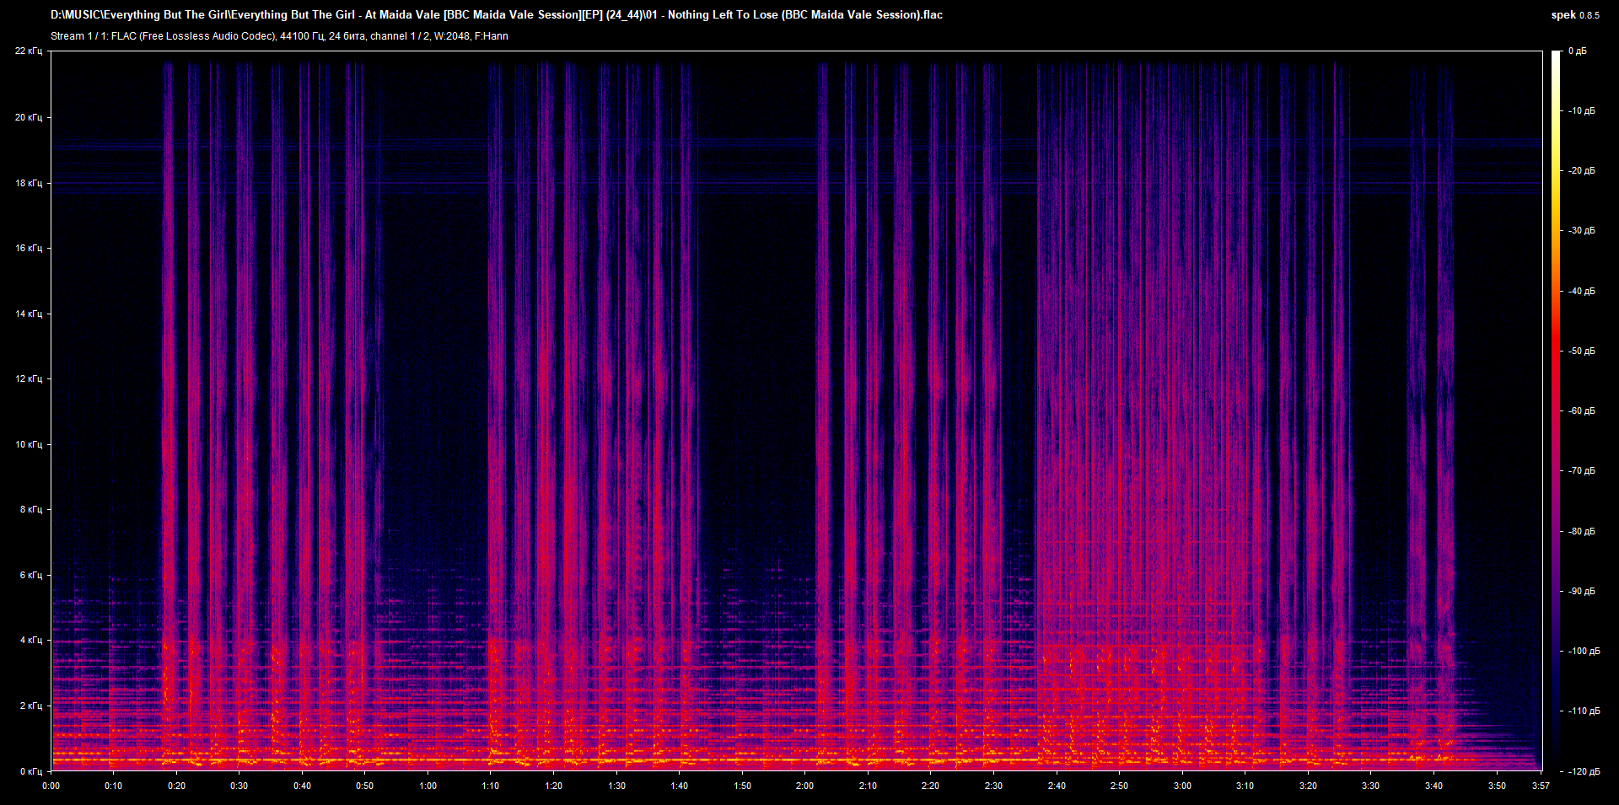Select the 3:00 time axis label
1619x805 pixels.
click(1182, 786)
